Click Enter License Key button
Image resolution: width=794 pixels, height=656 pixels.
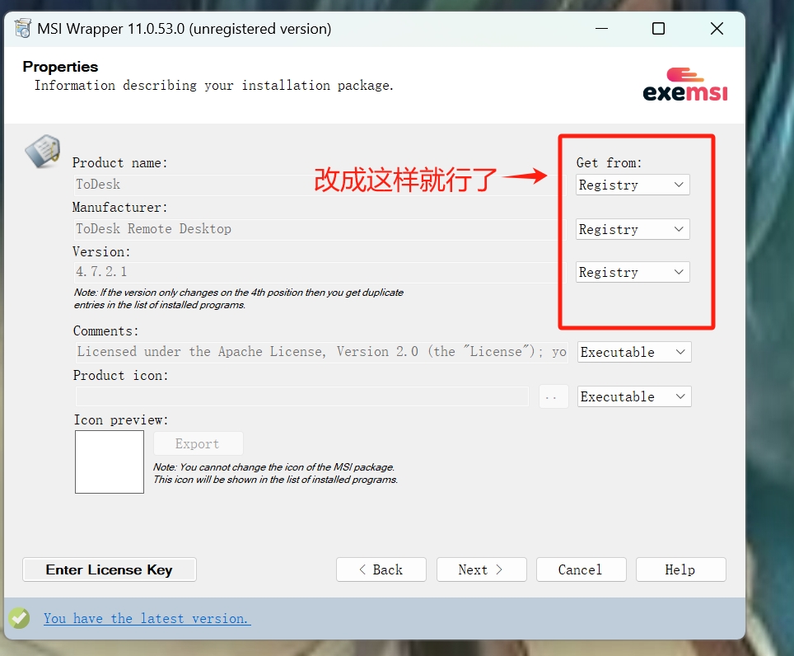(110, 570)
